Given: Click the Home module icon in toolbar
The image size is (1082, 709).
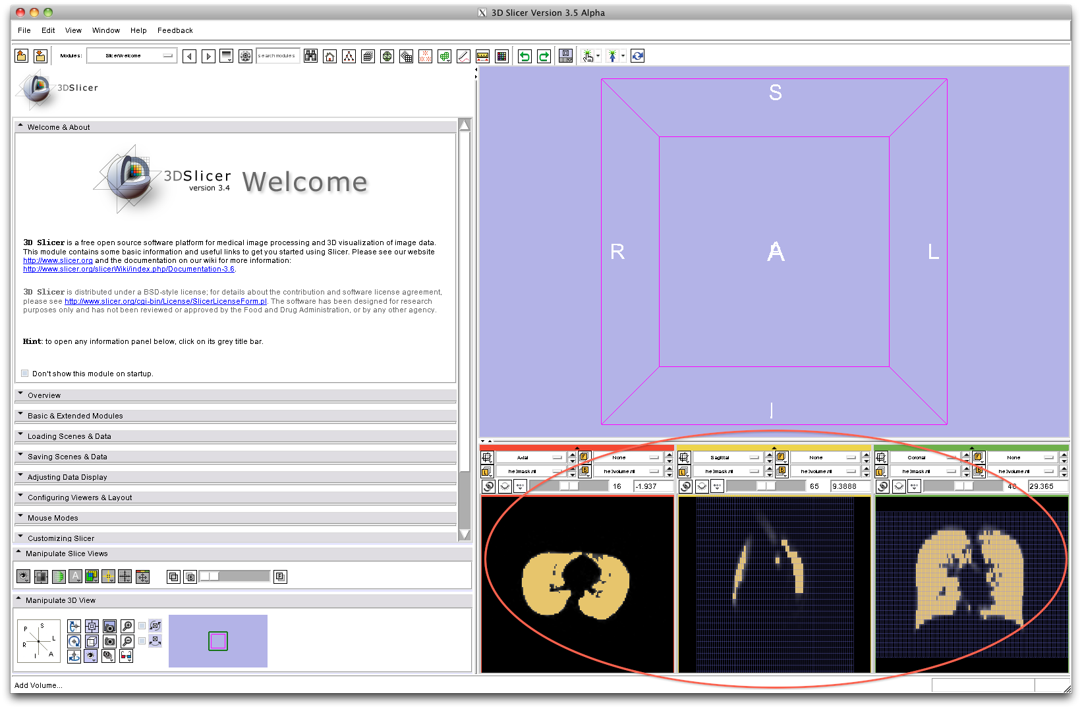Looking at the screenshot, I should (329, 57).
